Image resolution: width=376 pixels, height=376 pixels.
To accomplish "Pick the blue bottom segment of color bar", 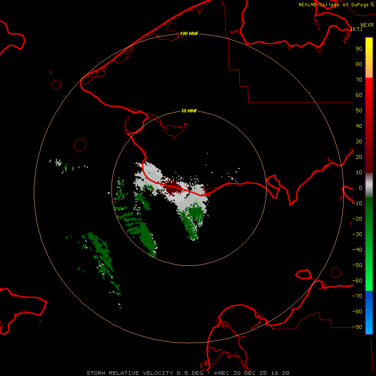I will 369,312.
